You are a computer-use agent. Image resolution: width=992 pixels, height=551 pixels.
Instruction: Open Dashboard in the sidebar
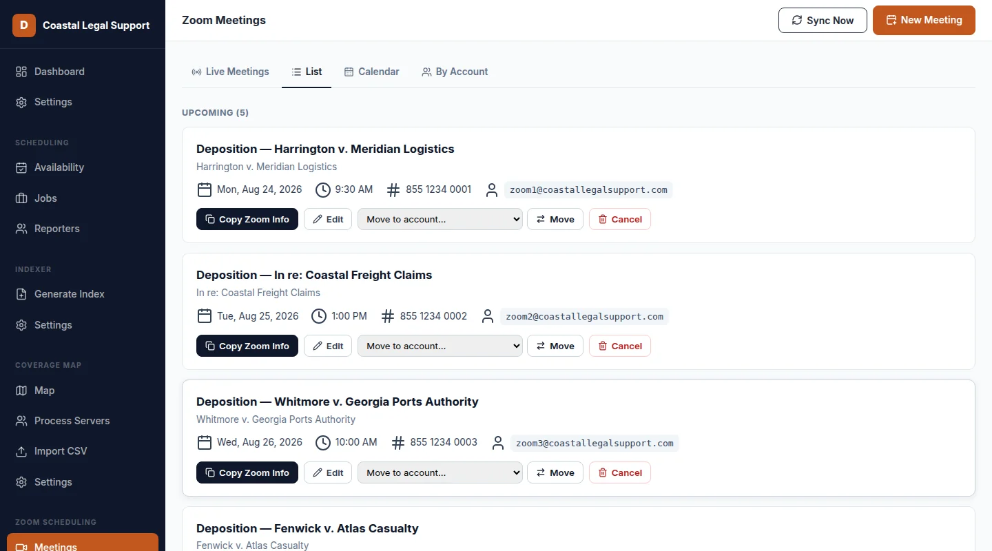[83, 72]
